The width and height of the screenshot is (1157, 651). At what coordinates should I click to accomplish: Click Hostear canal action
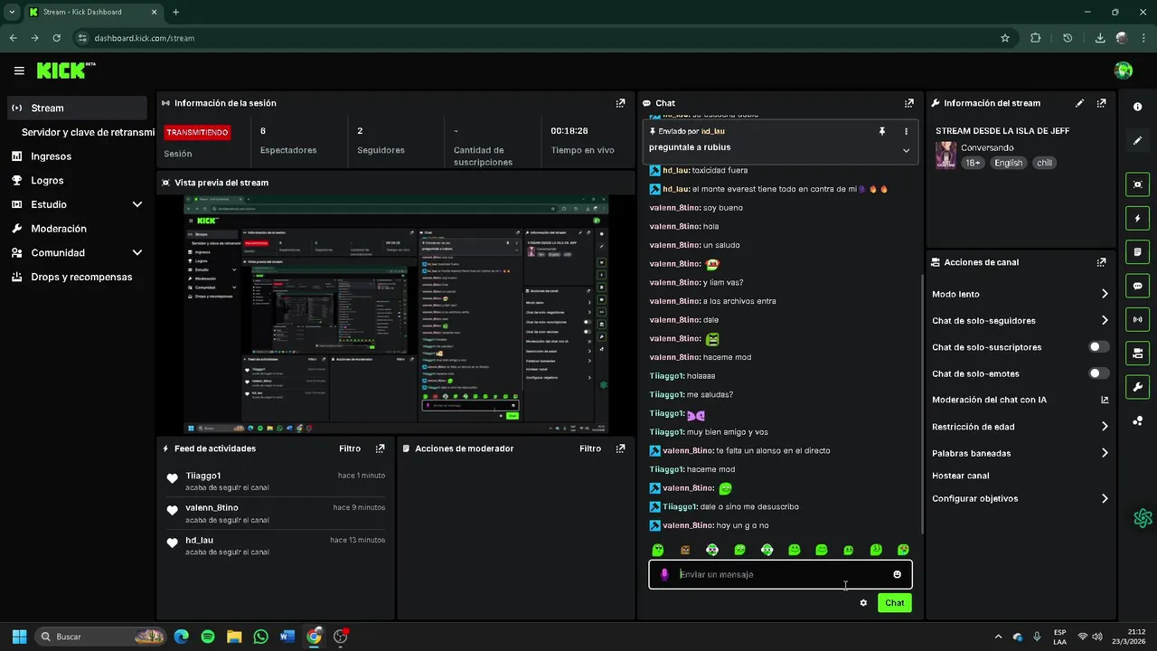(960, 476)
